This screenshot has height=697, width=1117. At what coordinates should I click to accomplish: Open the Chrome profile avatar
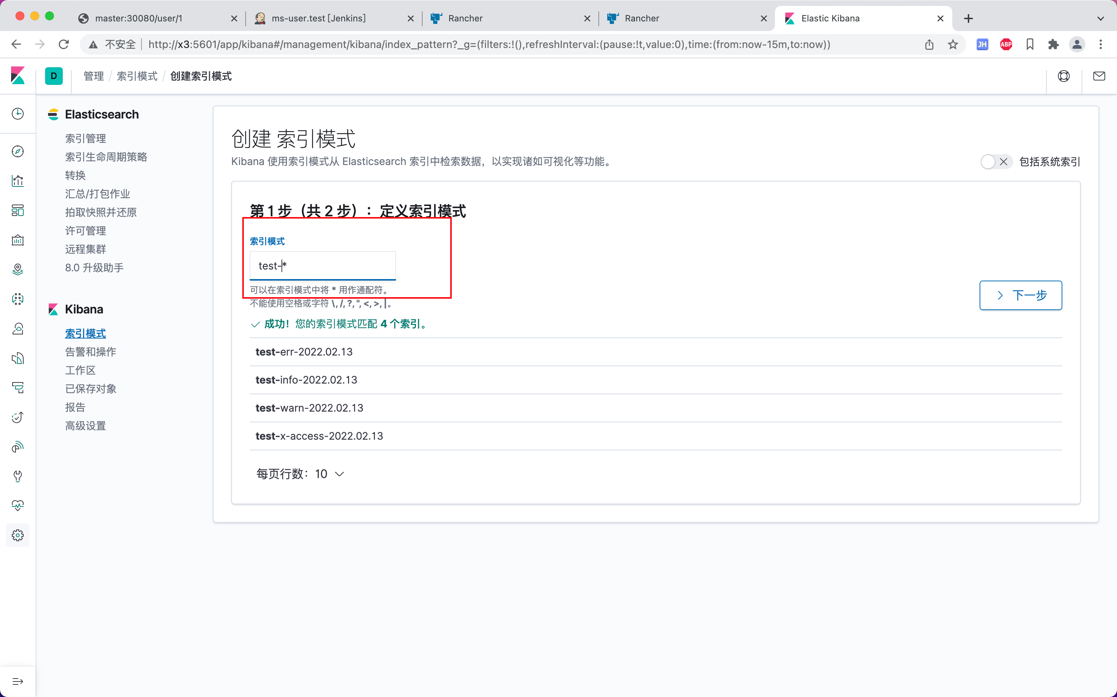pyautogui.click(x=1077, y=44)
